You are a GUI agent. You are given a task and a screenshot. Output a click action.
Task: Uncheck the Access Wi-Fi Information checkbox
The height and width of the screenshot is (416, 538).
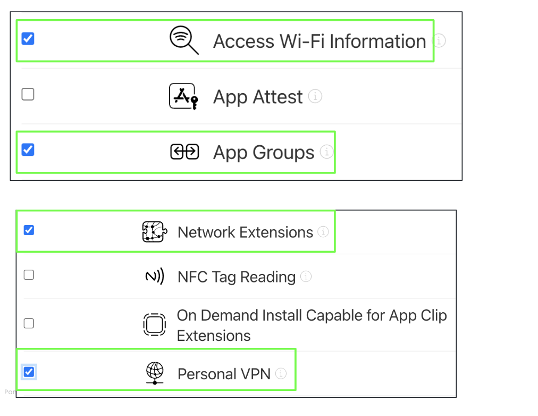pyautogui.click(x=28, y=39)
